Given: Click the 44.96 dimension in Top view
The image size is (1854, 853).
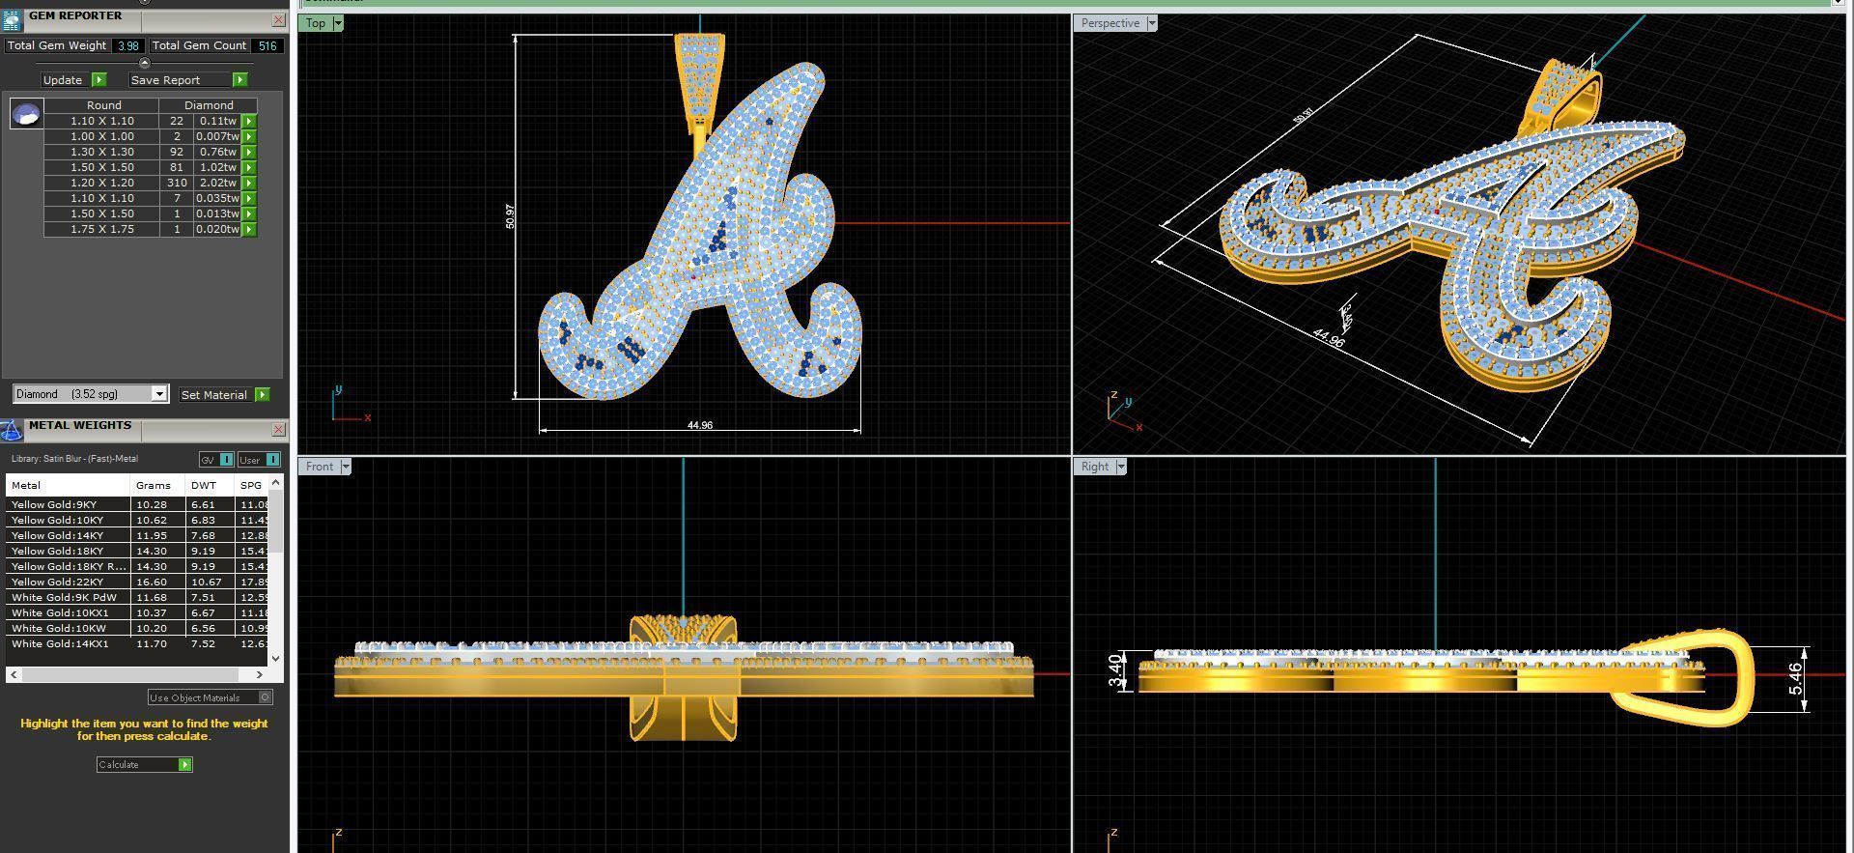Looking at the screenshot, I should 700,425.
